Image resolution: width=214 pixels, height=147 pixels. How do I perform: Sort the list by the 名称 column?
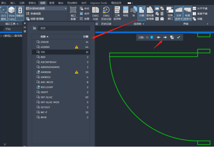(45, 37)
